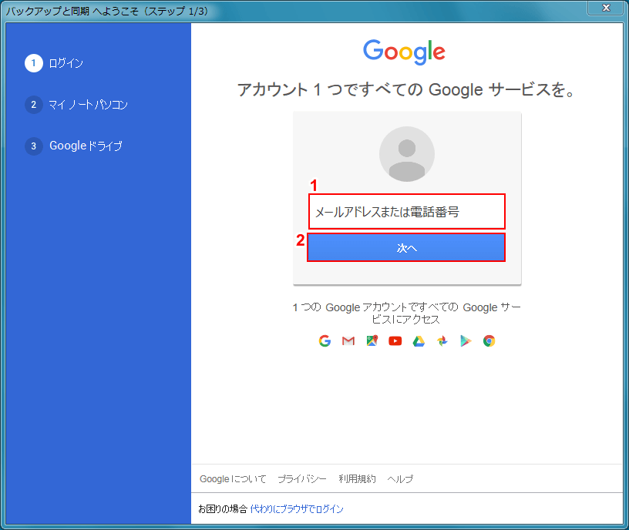This screenshot has height=530, width=629.
Task: Click the Google Maps icon
Action: [x=372, y=341]
